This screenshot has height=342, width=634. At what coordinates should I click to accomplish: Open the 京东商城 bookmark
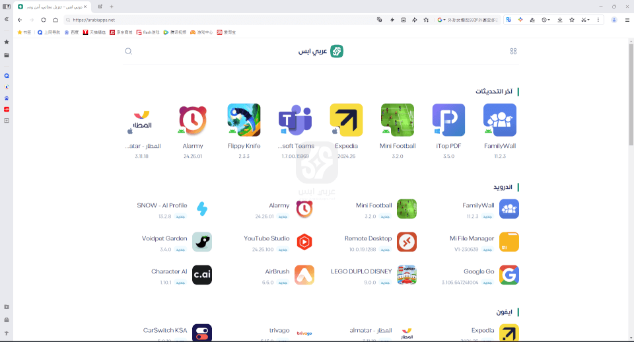point(121,32)
